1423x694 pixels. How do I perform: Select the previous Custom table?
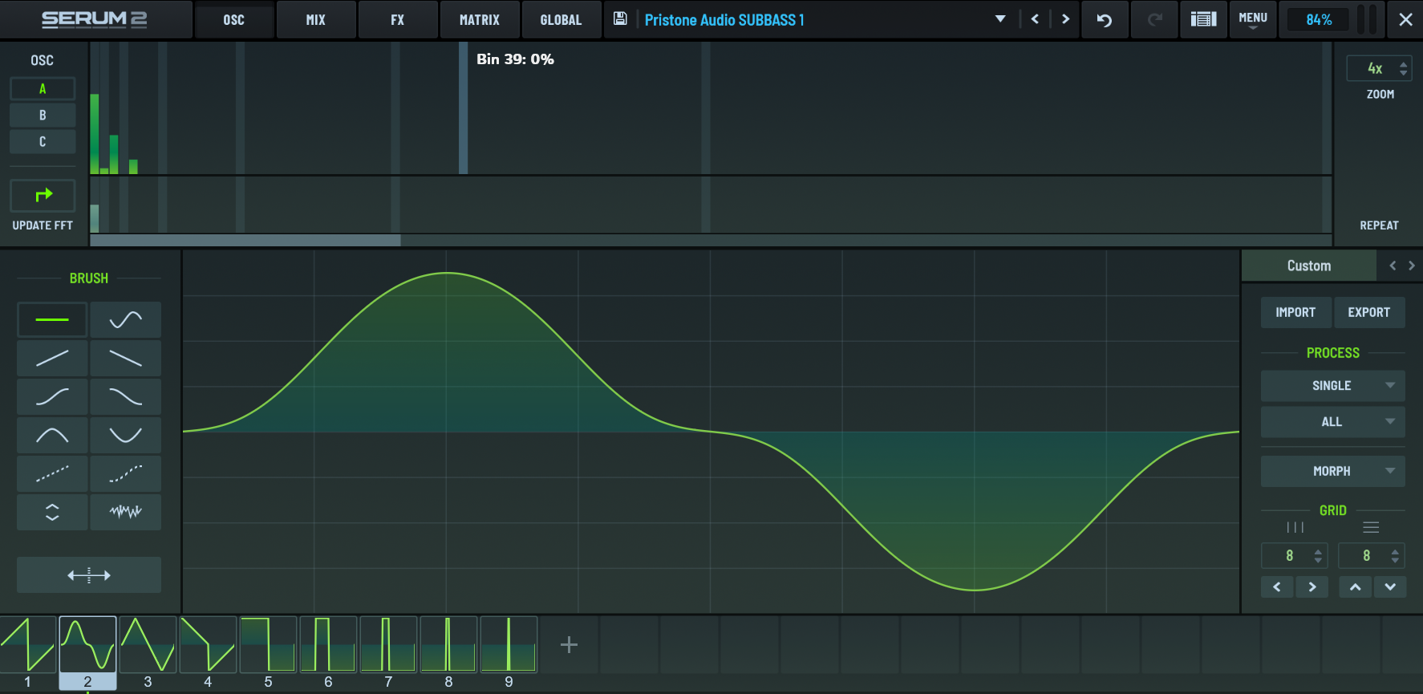point(1393,266)
